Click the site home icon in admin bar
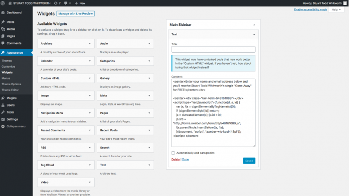 click(10, 3)
